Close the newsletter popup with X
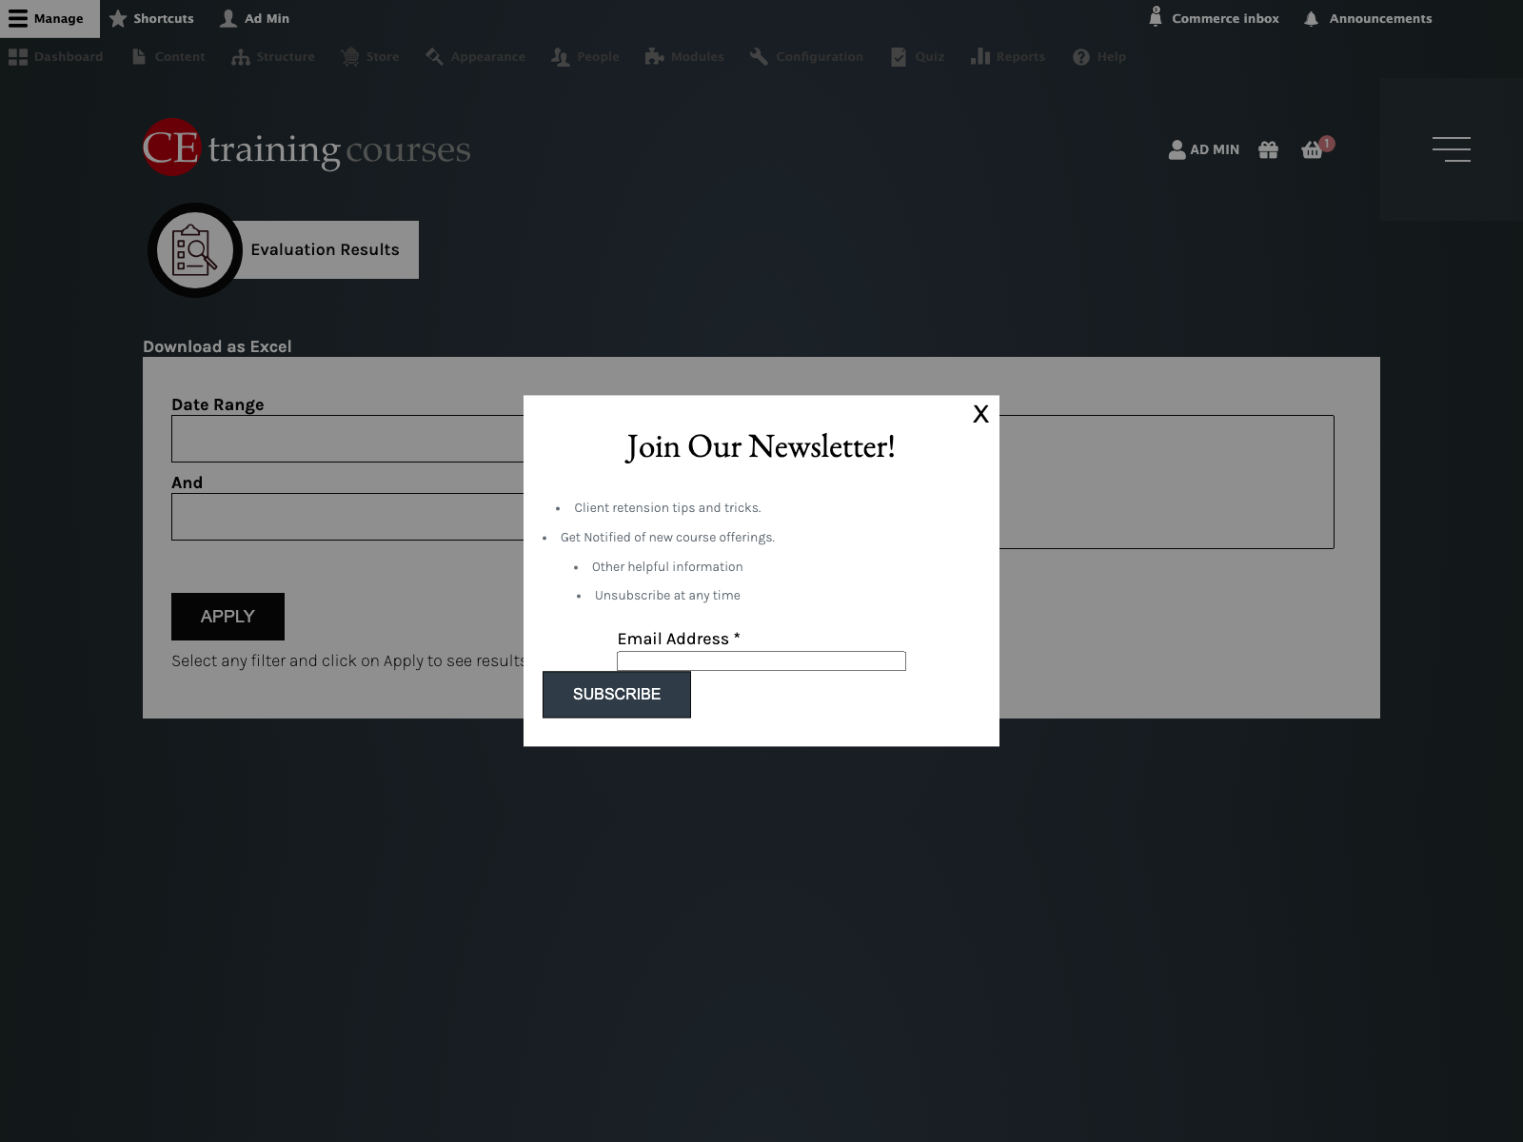1523x1142 pixels. coord(980,414)
